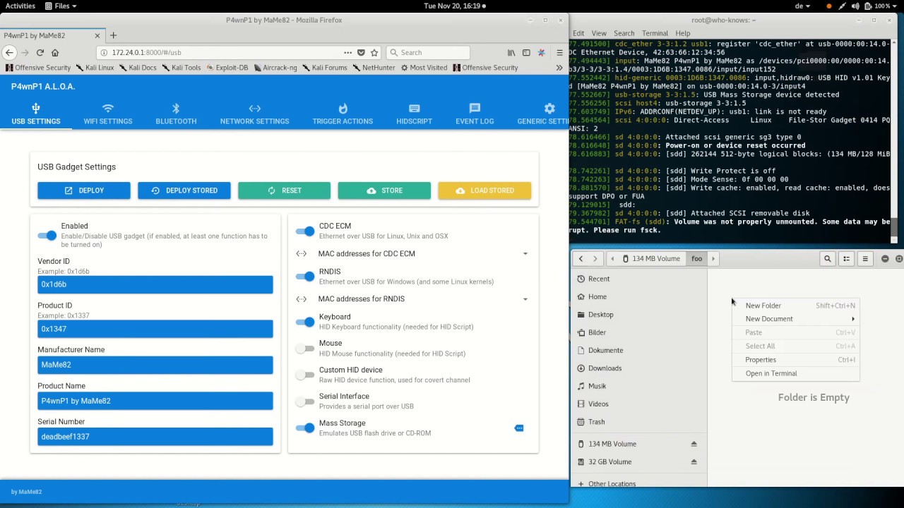Open Downloads in the file manager sidebar
904x508 pixels.
point(638,368)
